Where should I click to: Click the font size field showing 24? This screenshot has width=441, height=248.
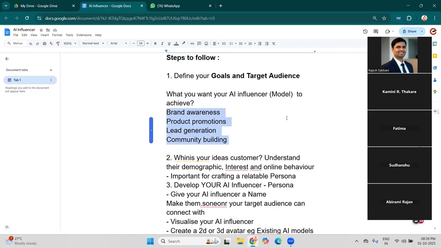[x=141, y=43]
